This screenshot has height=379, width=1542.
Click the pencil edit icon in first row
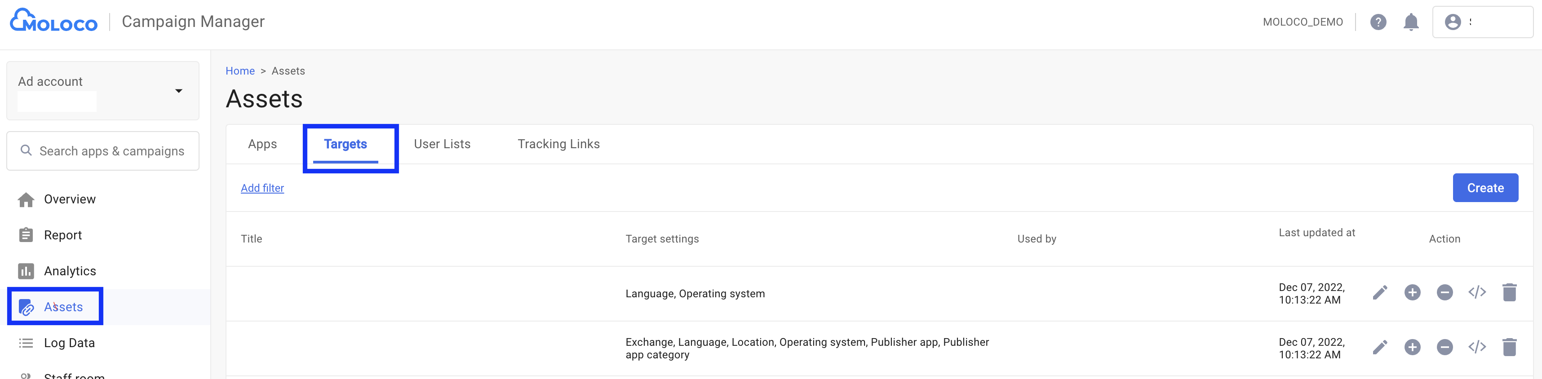(x=1380, y=293)
